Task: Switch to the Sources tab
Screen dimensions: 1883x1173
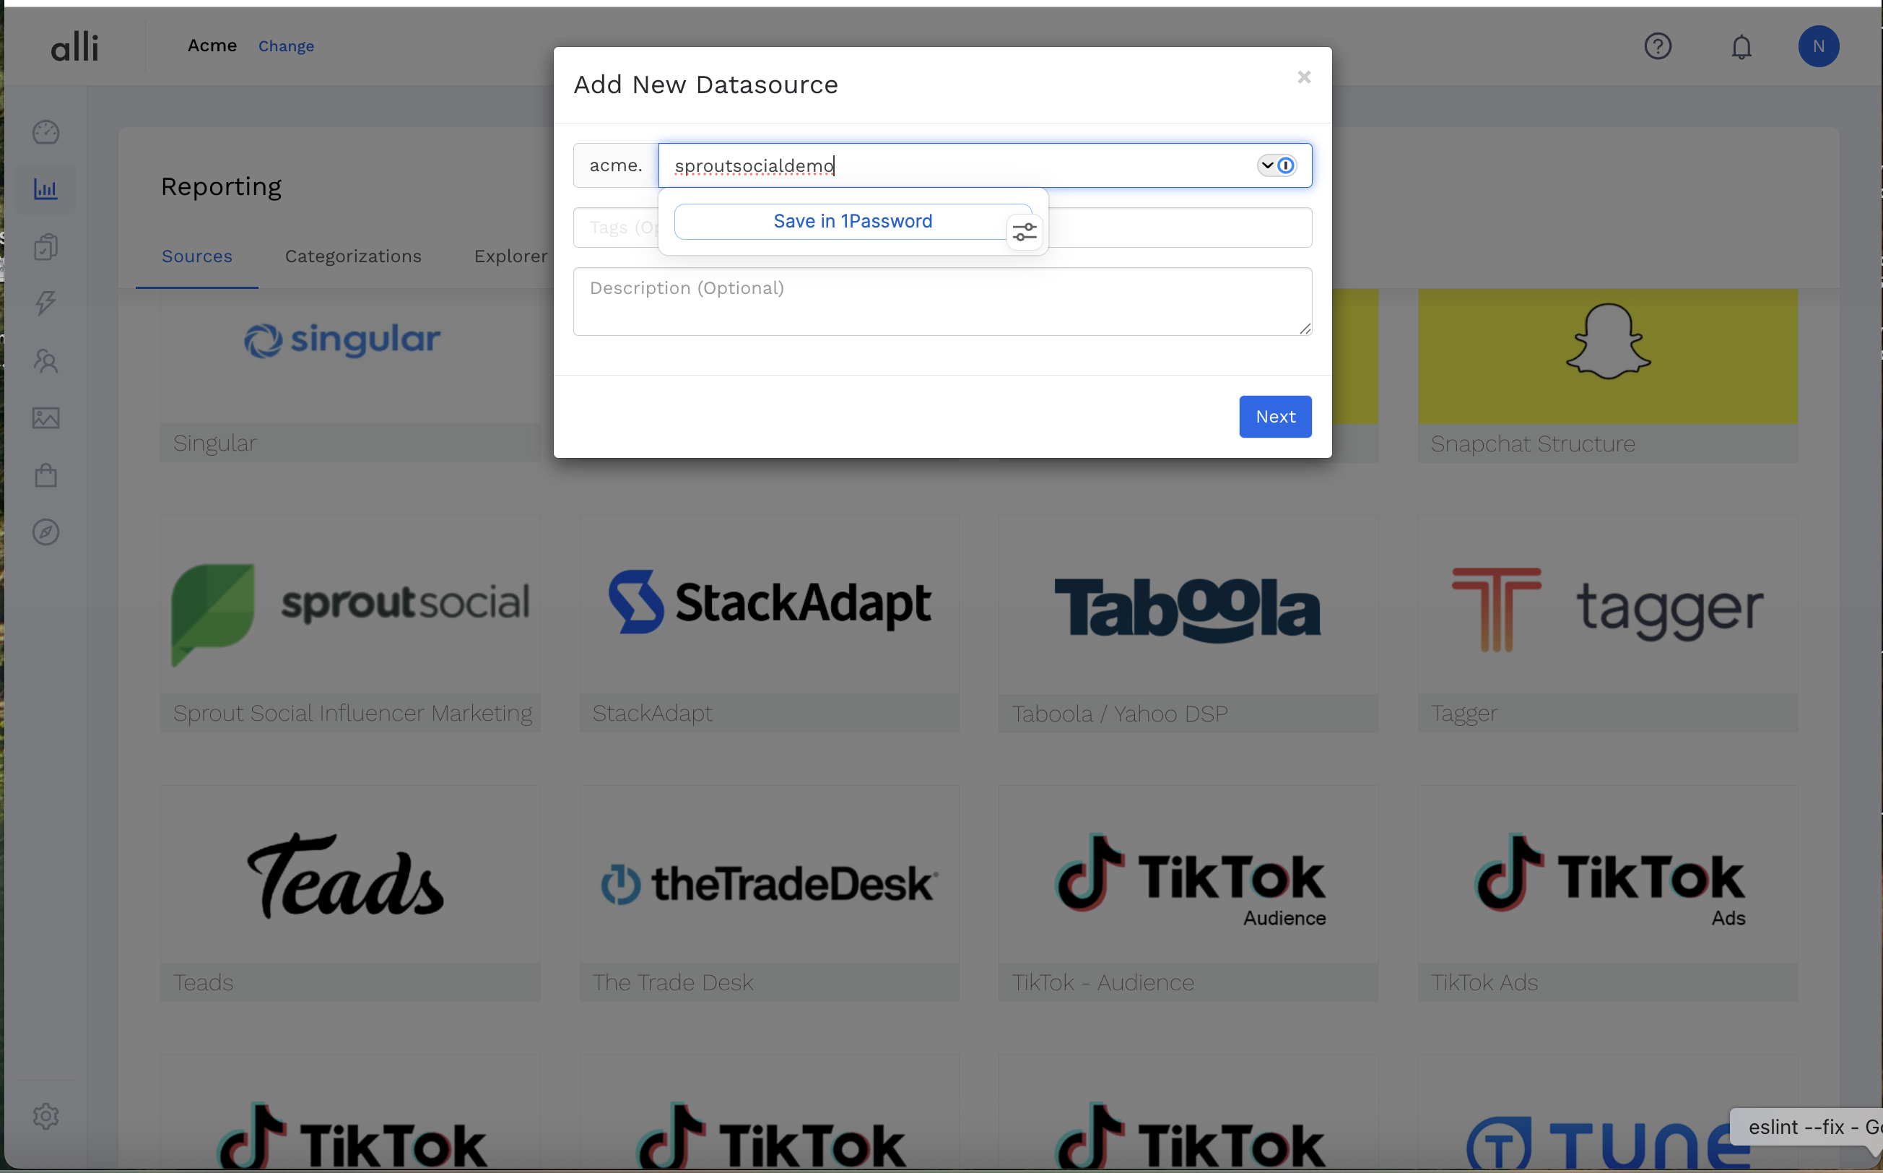Action: [197, 256]
